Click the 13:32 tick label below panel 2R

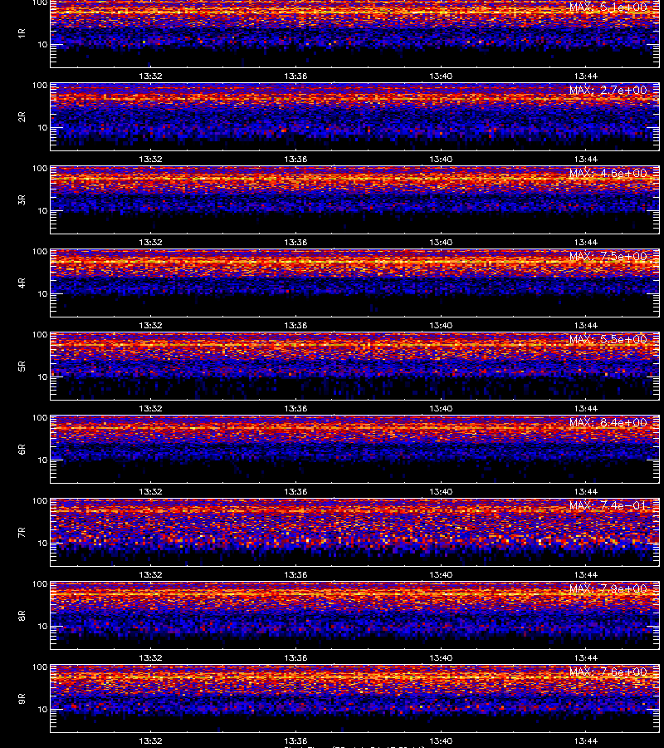(x=150, y=159)
